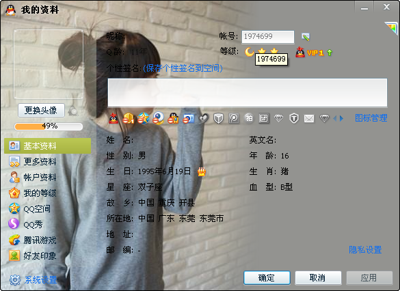Image resolution: width=400 pixels, height=291 pixels.
Task: Click the 确定 button
Action: [x=267, y=278]
